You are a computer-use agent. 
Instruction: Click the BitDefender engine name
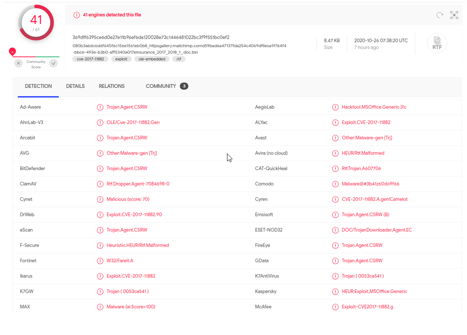[x=32, y=169]
